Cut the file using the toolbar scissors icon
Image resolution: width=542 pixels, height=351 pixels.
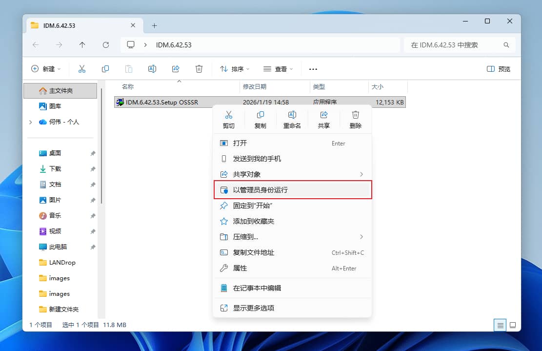point(82,69)
